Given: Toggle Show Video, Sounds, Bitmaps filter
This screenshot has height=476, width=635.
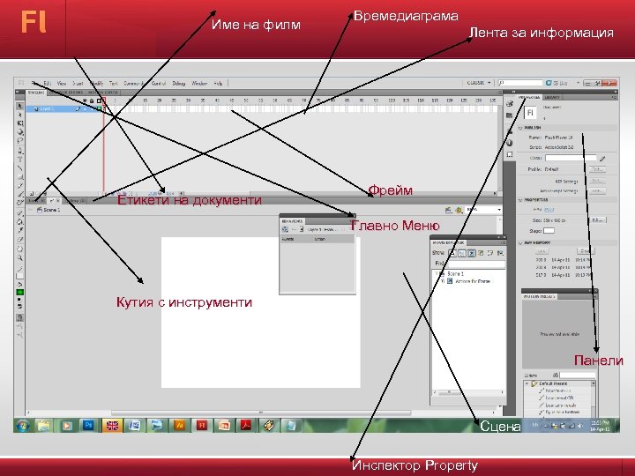Looking at the screenshot, I should point(482,253).
